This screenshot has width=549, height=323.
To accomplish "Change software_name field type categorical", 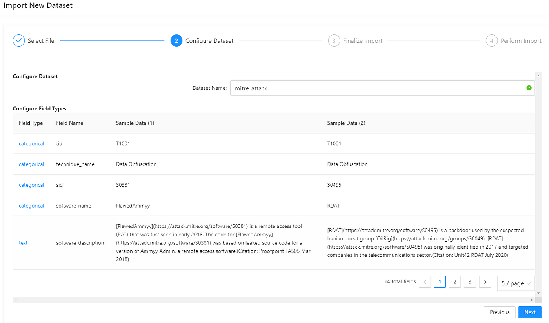I will [x=31, y=205].
